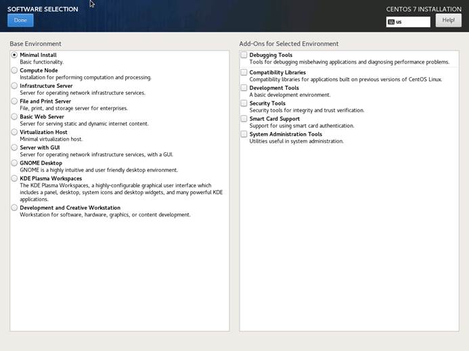The height and width of the screenshot is (351, 469).
Task: Check the Compatibility Libraries add-on
Action: coord(244,72)
